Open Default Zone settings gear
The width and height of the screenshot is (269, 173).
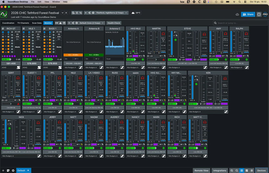point(77,23)
